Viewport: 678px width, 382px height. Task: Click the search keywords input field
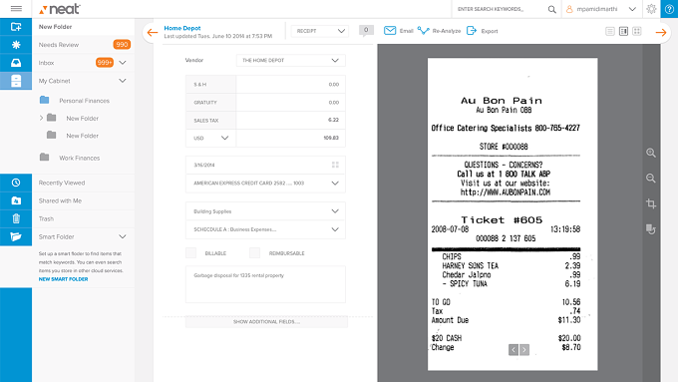pyautogui.click(x=500, y=9)
